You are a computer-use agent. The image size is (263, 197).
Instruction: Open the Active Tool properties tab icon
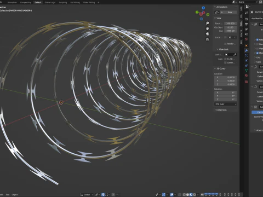(x=246, y=13)
